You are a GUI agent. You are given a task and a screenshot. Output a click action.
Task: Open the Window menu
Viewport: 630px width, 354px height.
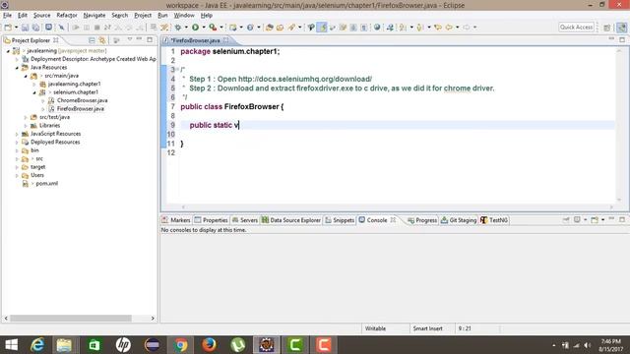click(184, 16)
